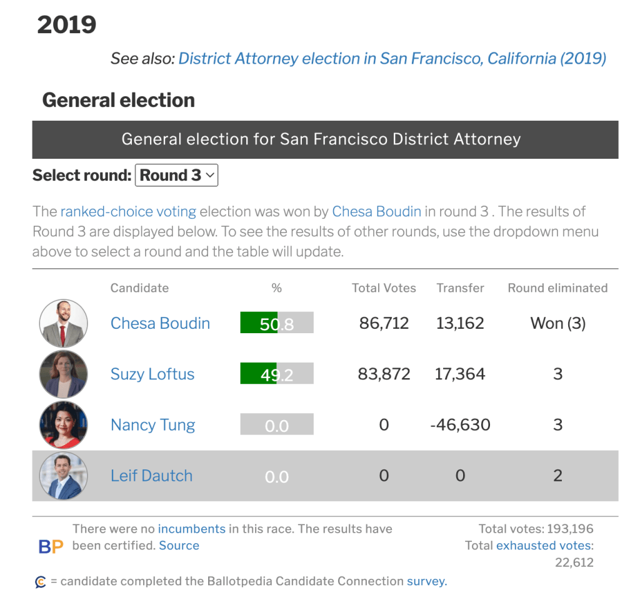Follow the incumbents link

191,529
